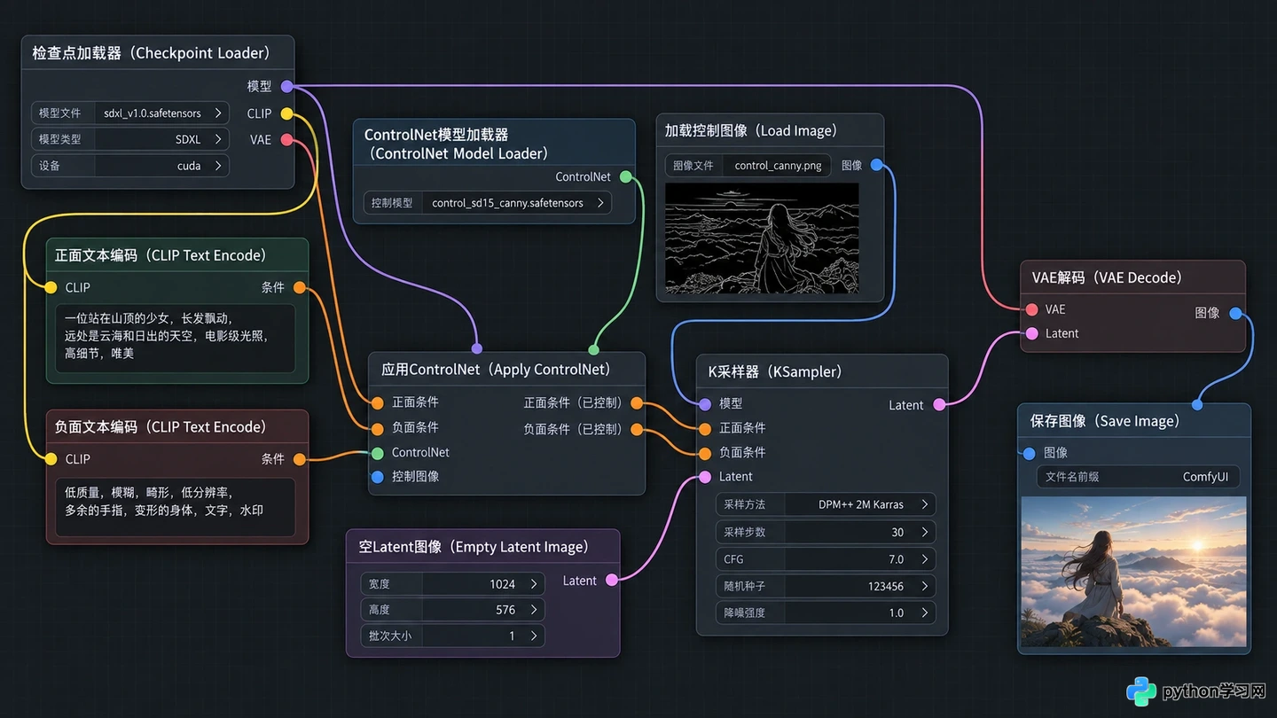Open the 模型类型 SDXL selector

[x=130, y=139]
